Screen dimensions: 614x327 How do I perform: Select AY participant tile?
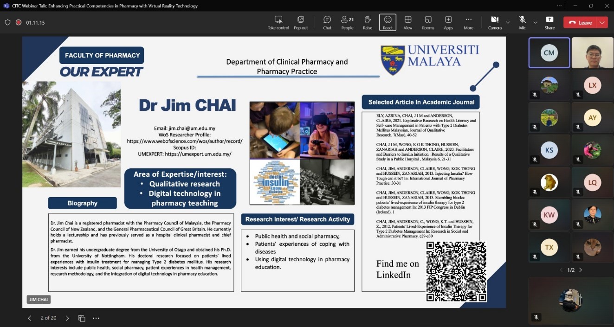coord(592,118)
